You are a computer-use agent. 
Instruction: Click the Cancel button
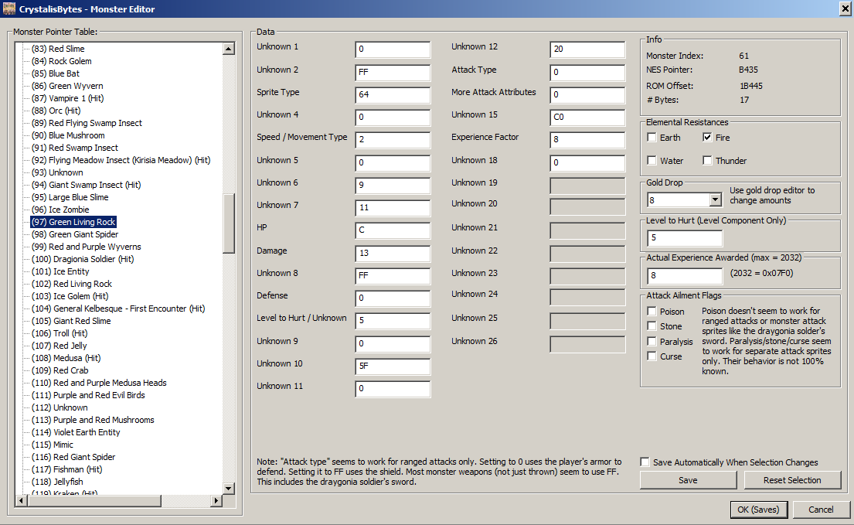pyautogui.click(x=821, y=510)
